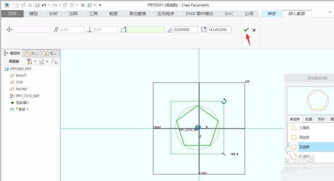Click the Save icon in quick access toolbar
334x181 pixels.
(x=37, y=5)
